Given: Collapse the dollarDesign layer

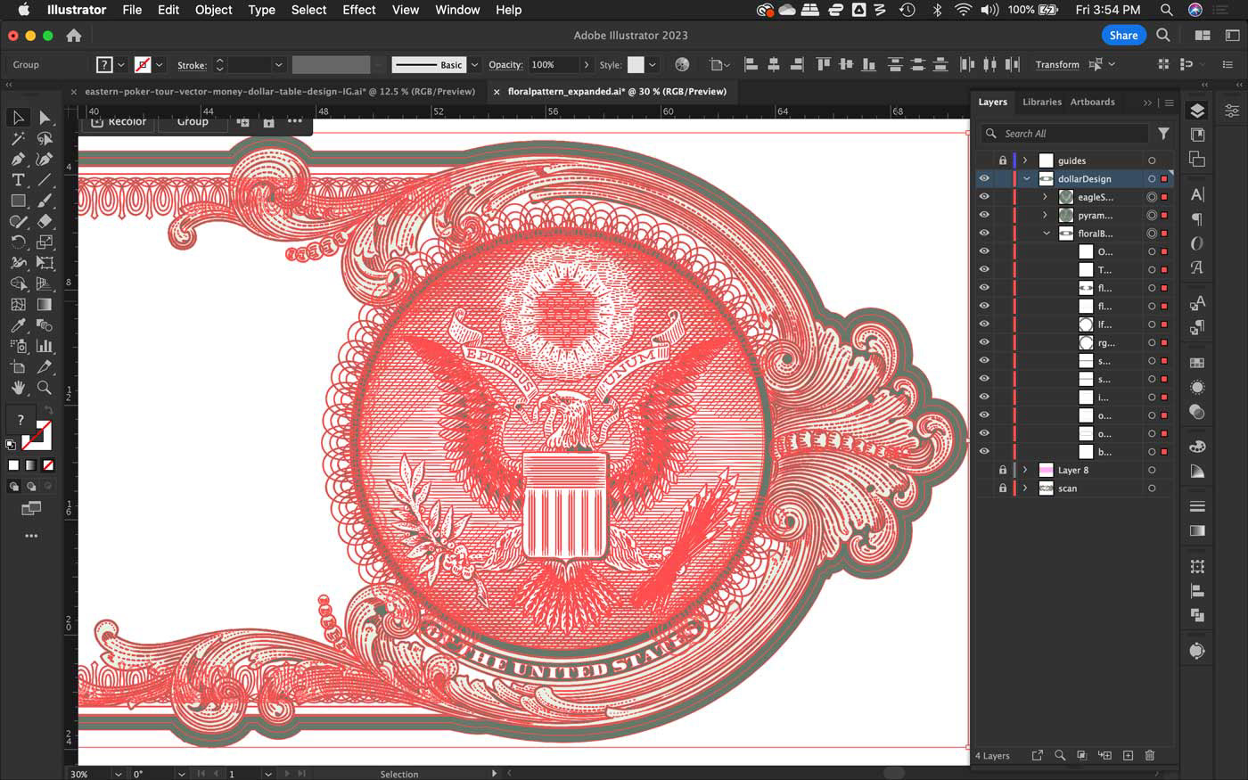Looking at the screenshot, I should point(1026,179).
